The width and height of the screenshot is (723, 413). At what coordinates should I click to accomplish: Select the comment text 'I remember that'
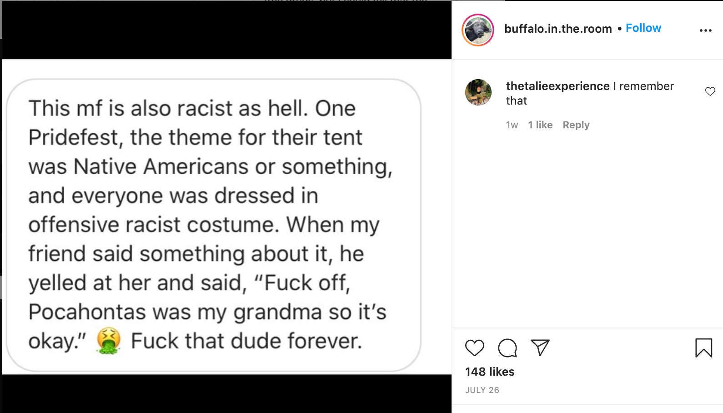pos(590,93)
